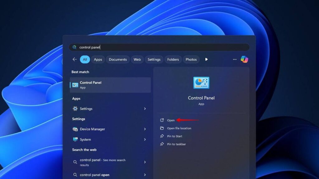Select Pin to taskbar option
The image size is (319, 179).
176,144
